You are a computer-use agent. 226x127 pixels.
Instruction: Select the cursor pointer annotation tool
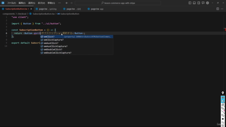coord(223,101)
